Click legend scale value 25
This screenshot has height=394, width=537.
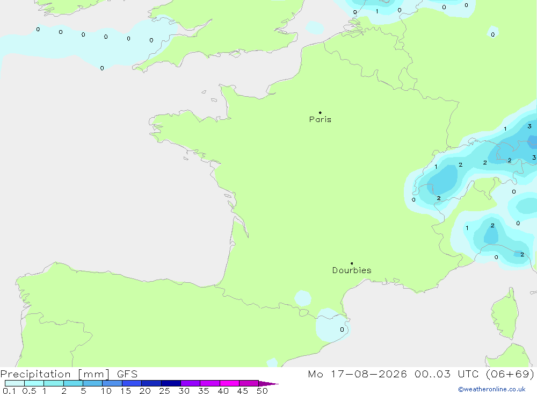pyautogui.click(x=164, y=391)
